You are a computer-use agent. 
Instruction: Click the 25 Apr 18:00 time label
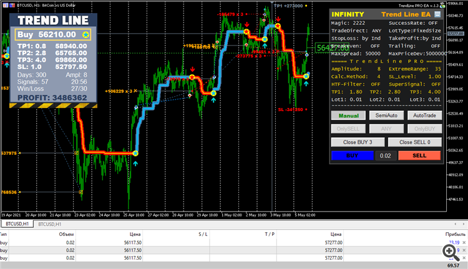click(134, 215)
